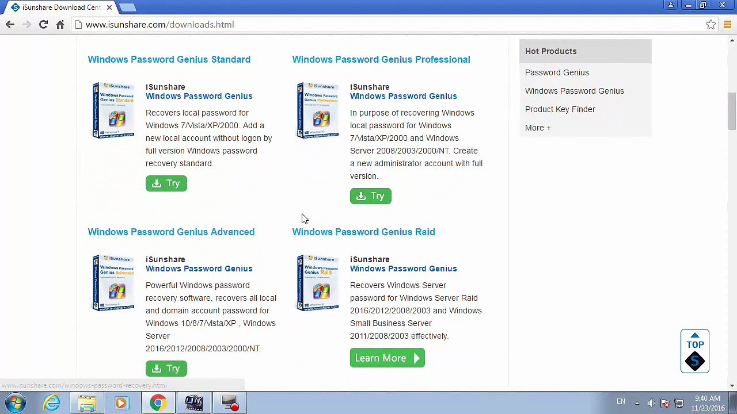This screenshot has height=414, width=737.
Task: Click the Hot Products header
Action: click(x=585, y=51)
